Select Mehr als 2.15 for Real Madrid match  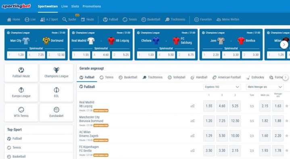click(265, 106)
